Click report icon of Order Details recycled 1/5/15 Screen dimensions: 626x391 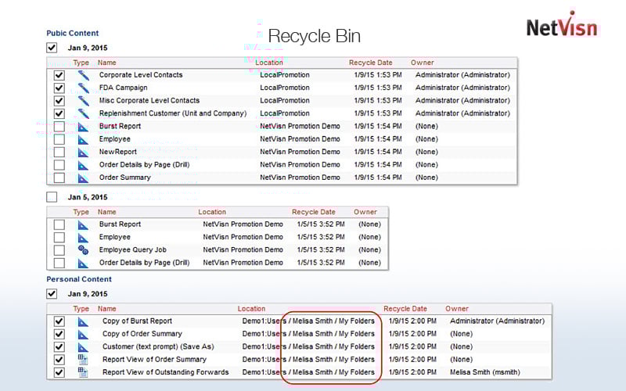(x=83, y=263)
